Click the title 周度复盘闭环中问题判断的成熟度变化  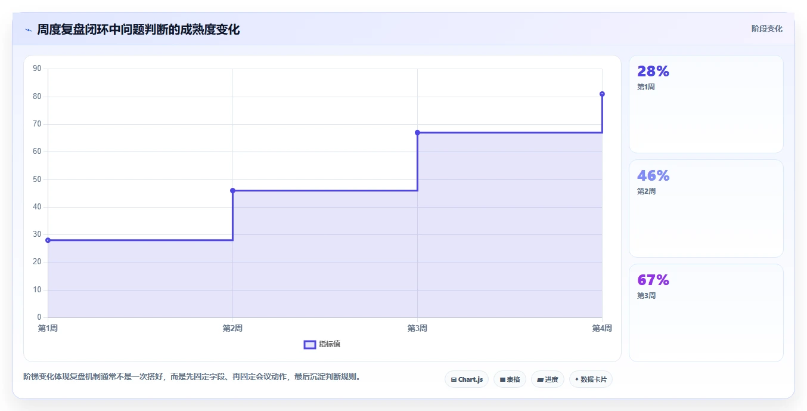138,30
